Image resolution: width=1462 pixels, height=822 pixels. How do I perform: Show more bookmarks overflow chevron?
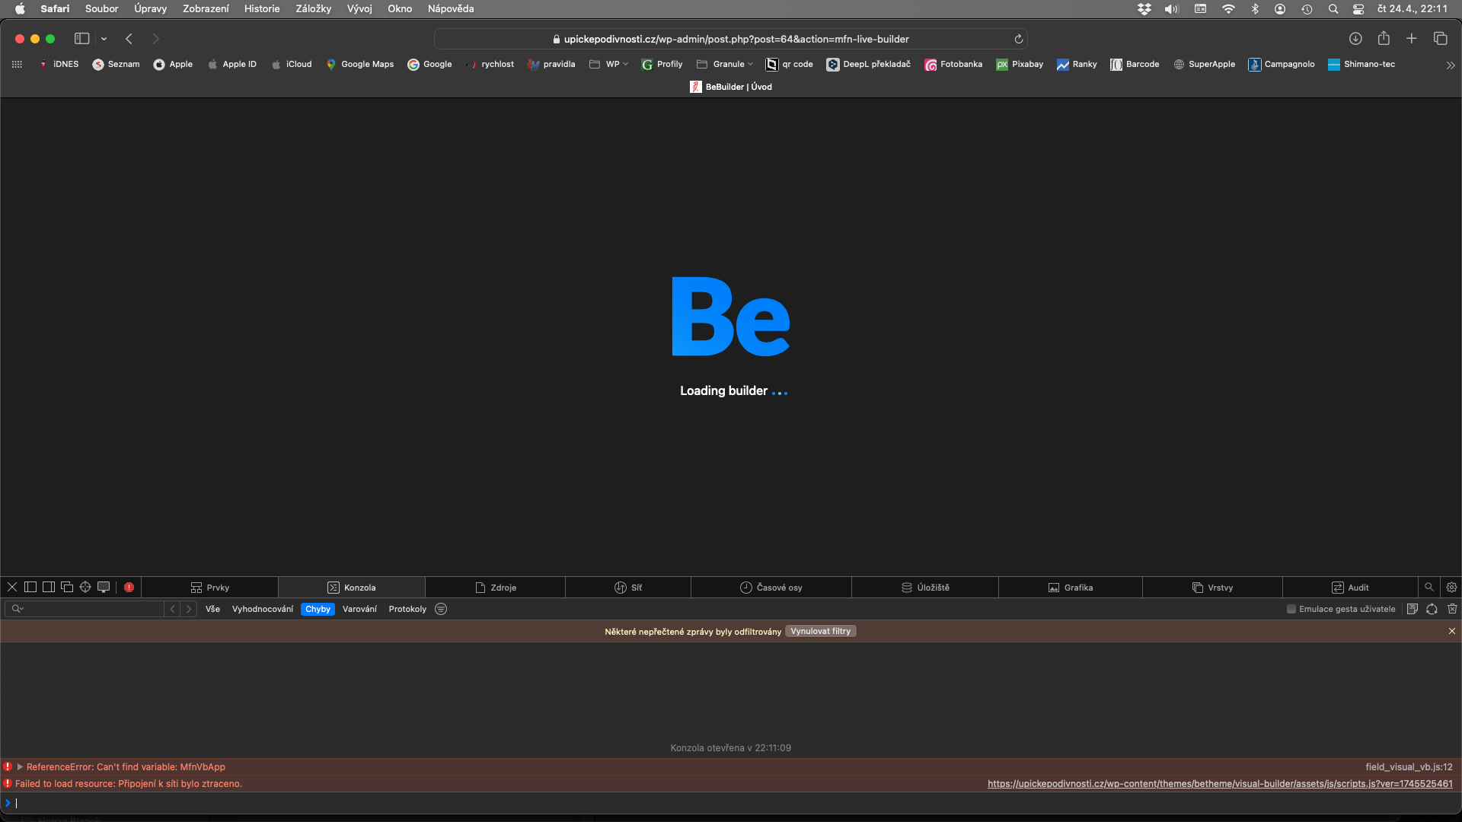(1451, 65)
